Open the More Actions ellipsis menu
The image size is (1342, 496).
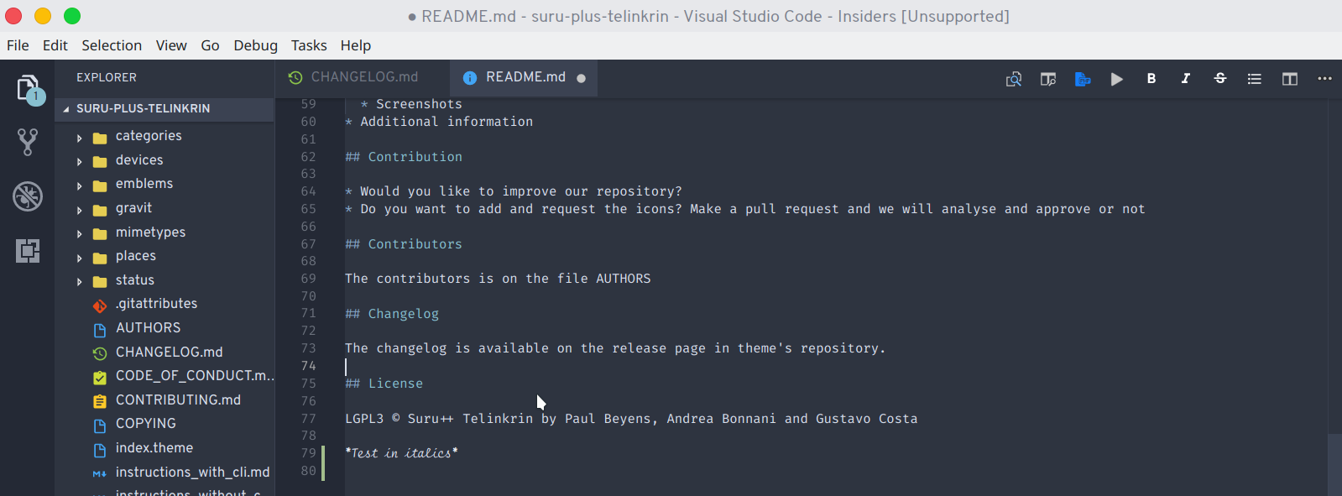(1324, 78)
